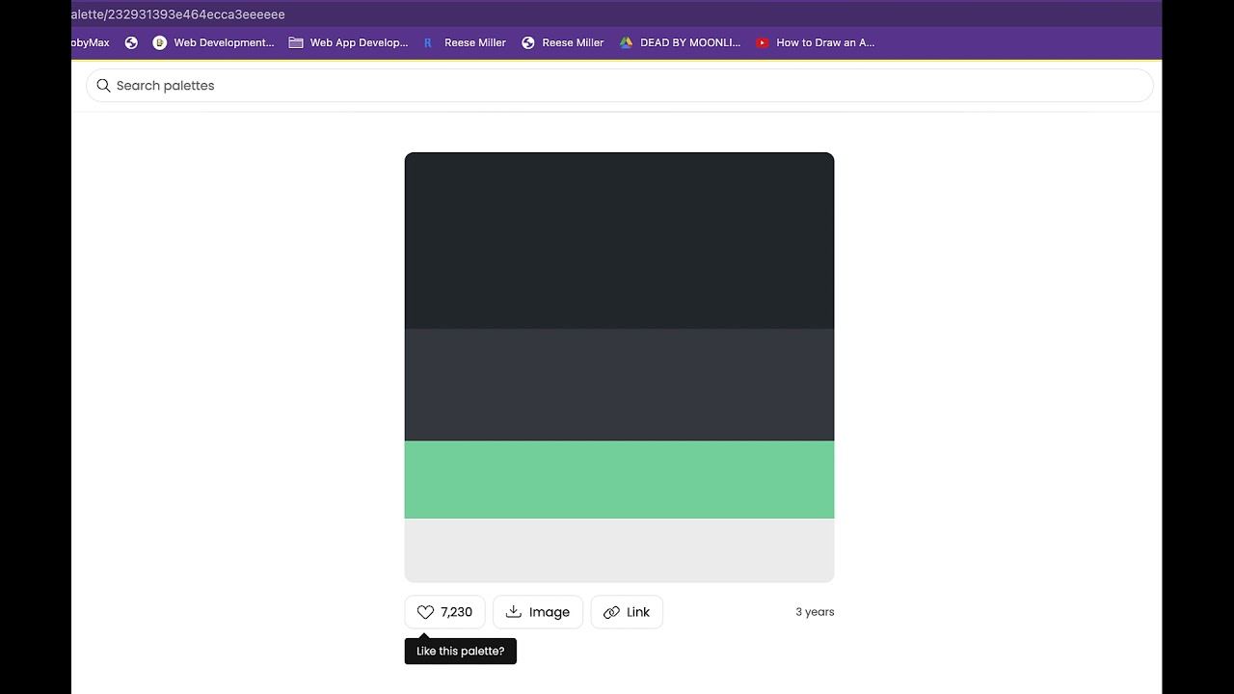Open the Web App Develop... bookmark folder
The height and width of the screenshot is (694, 1234).
(x=348, y=42)
